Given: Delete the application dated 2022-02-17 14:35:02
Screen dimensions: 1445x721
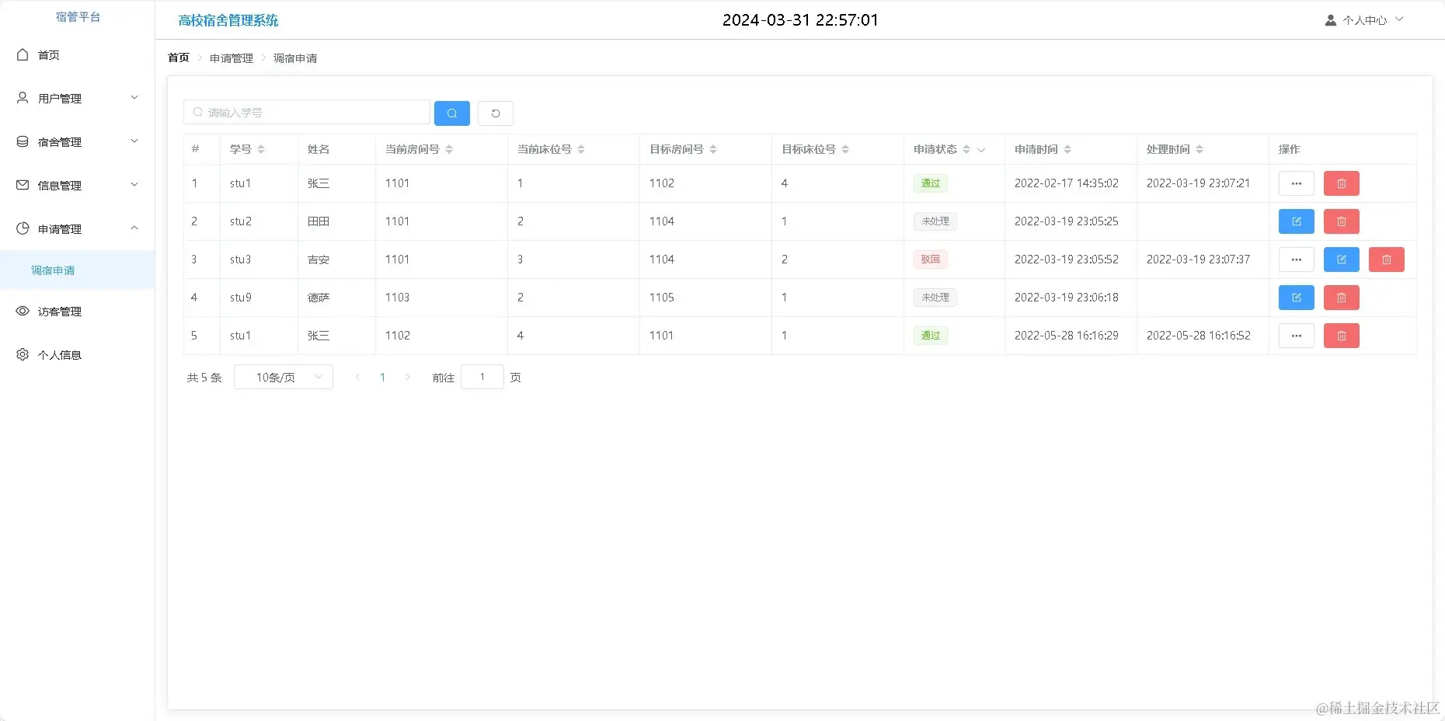Looking at the screenshot, I should pos(1341,183).
